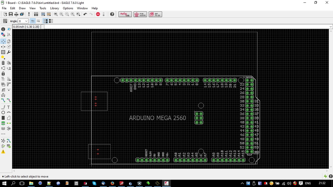Image resolution: width=333 pixels, height=187 pixels.
Task: Select the Route tool
Action: coord(3,100)
